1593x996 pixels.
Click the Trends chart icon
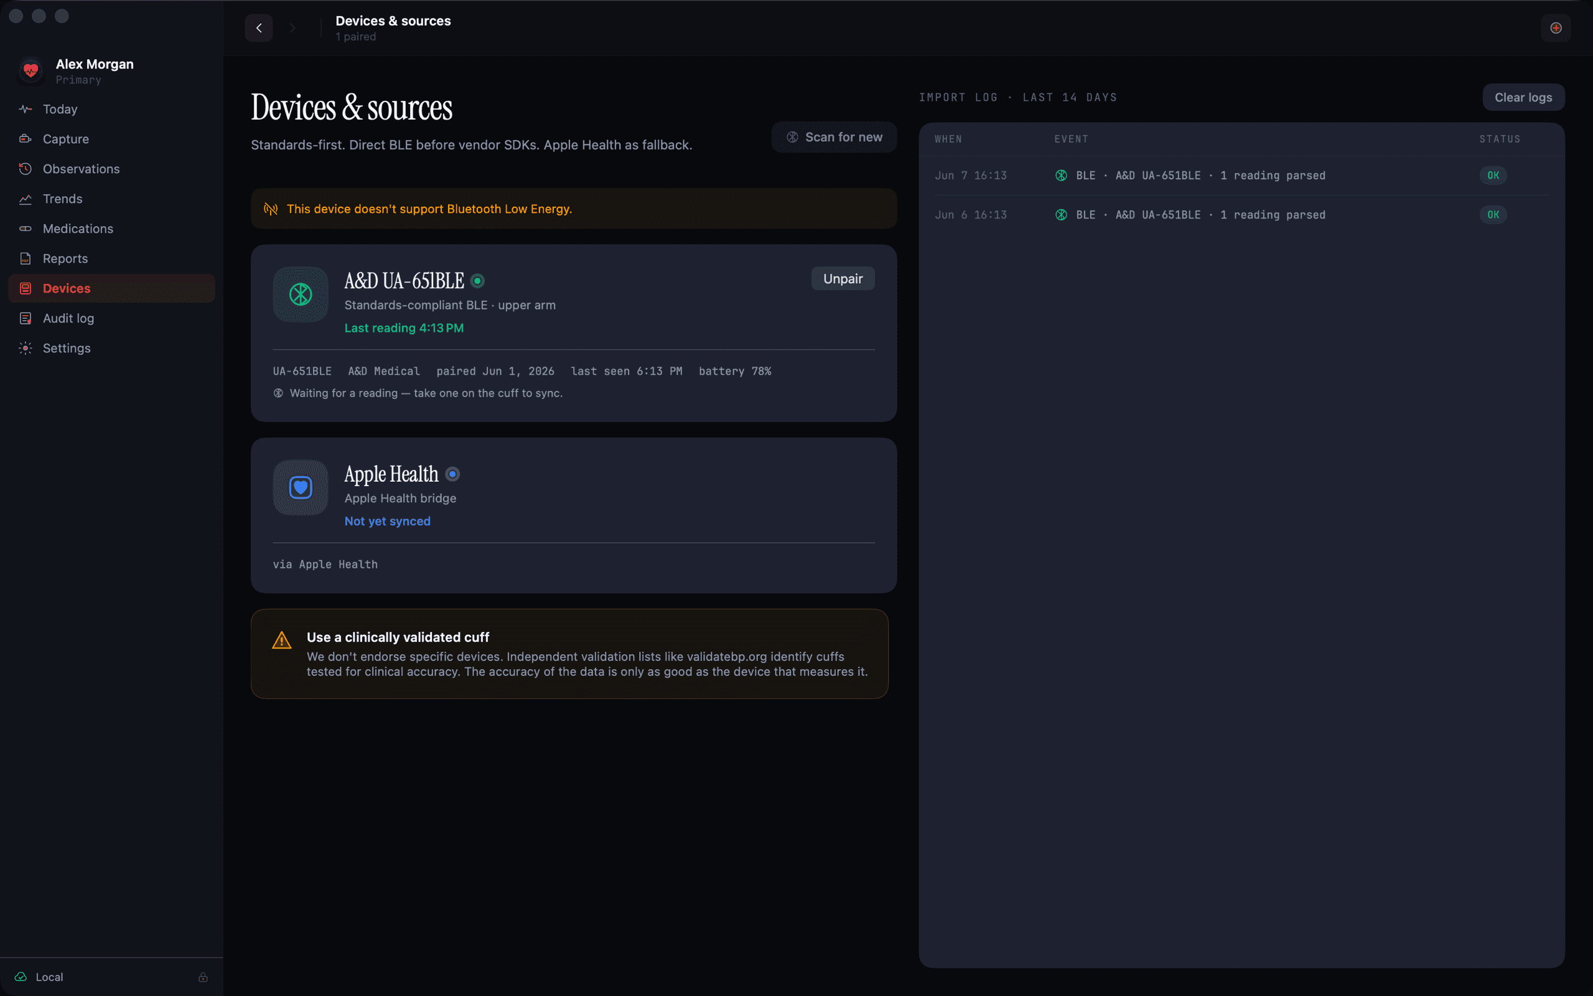click(x=26, y=199)
